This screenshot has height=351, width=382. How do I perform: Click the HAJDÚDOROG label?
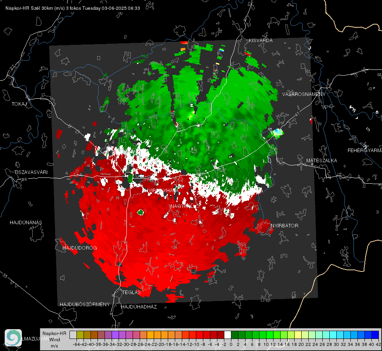[80, 248]
